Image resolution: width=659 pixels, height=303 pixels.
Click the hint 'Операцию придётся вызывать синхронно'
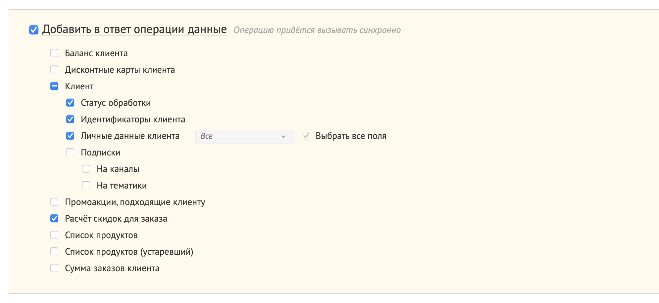317,30
